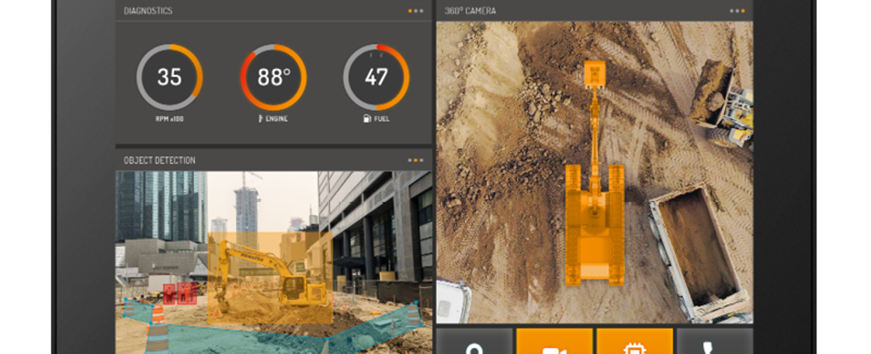Open the location pin button

pyautogui.click(x=474, y=343)
